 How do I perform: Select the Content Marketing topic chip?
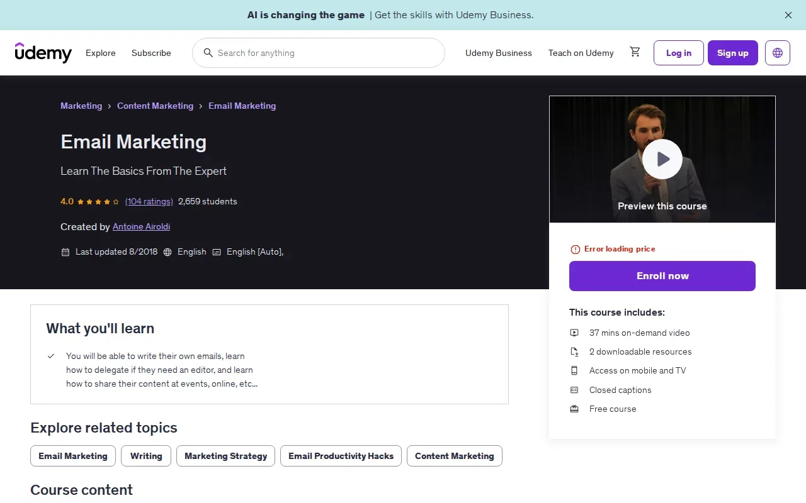point(455,456)
